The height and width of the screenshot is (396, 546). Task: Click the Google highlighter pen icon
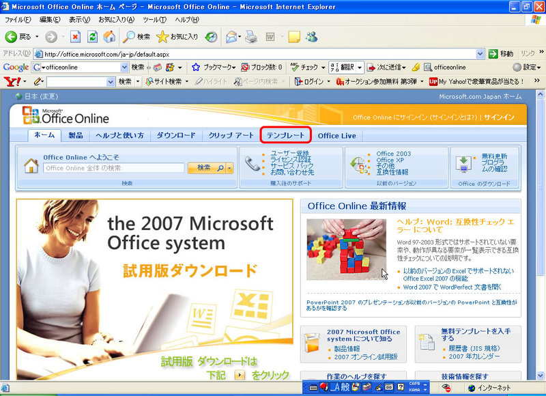(416, 67)
